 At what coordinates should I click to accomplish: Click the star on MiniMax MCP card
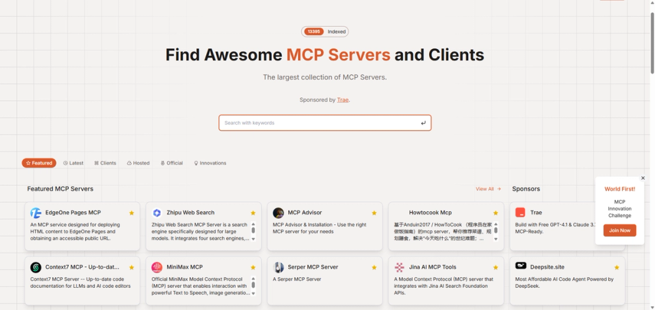[x=253, y=267]
